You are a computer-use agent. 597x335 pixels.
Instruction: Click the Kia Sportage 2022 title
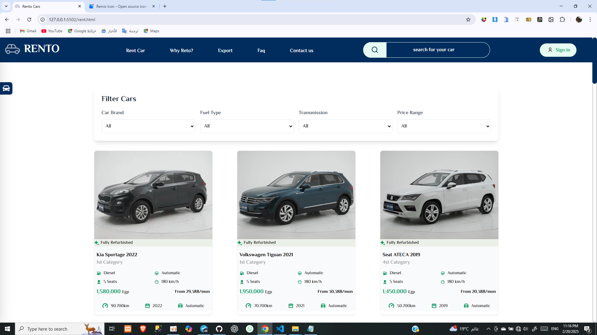(117, 255)
